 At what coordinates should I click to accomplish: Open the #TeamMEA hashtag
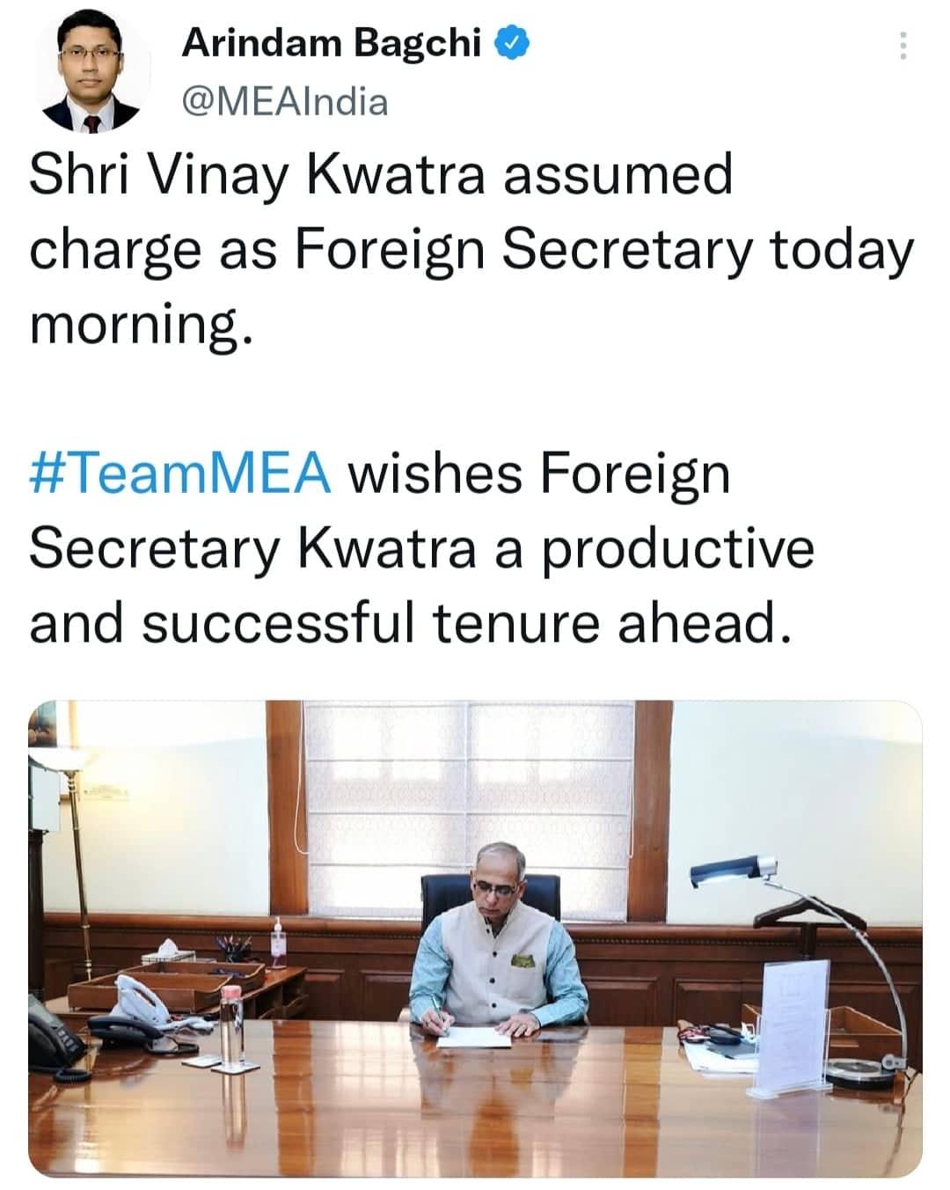pos(180,474)
